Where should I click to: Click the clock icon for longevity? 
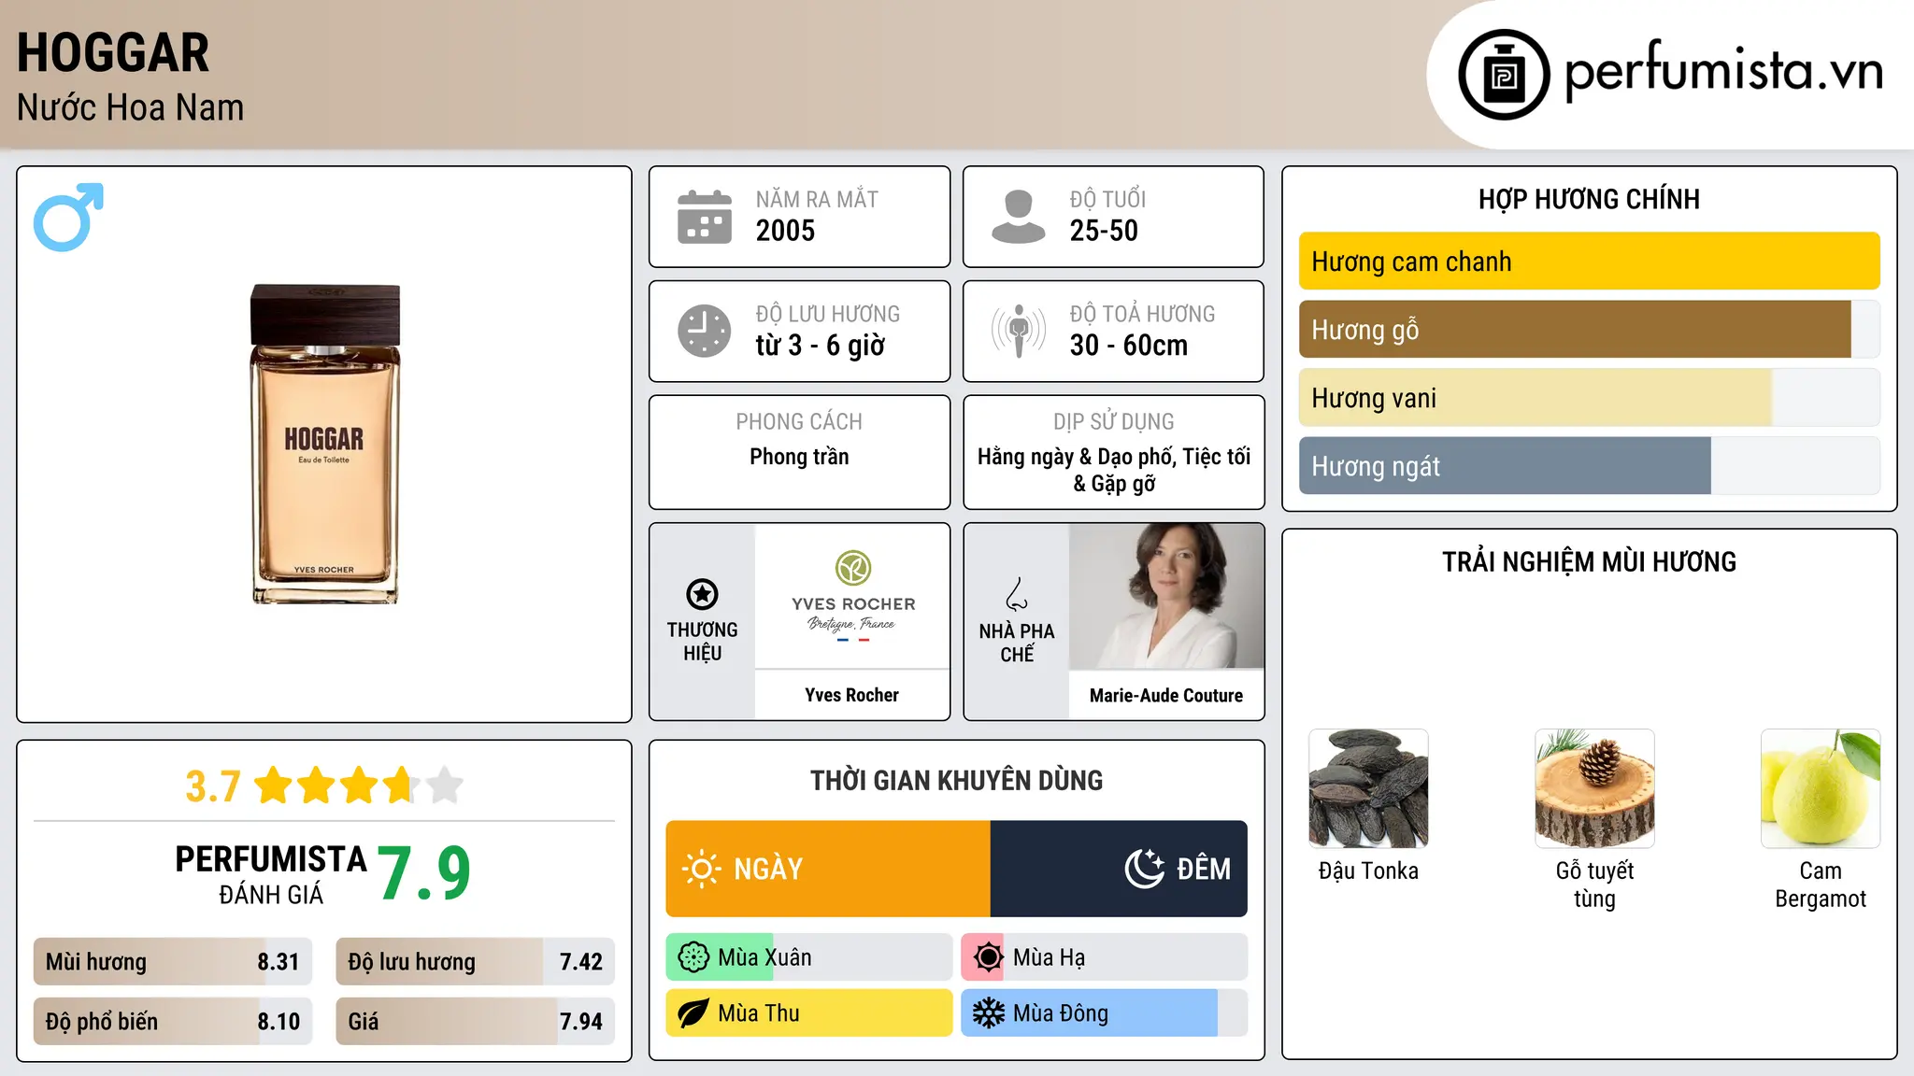pyautogui.click(x=705, y=331)
